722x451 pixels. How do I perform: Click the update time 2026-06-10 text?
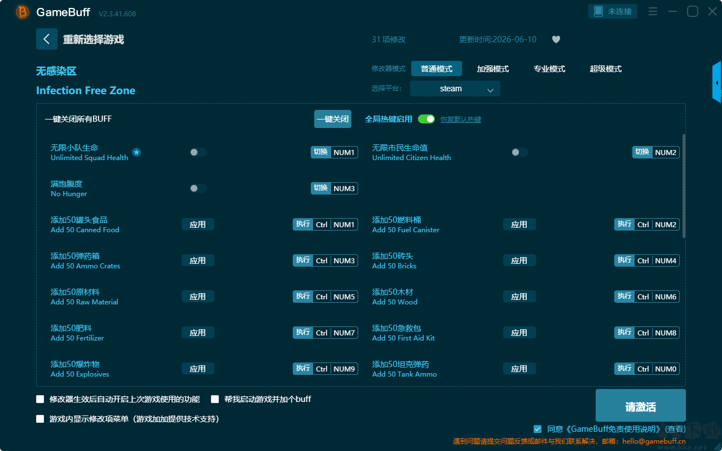498,39
